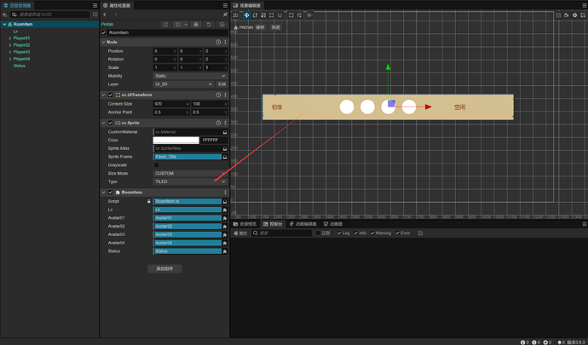
Task: Expand Player04 node in hierarchy
Action: click(x=10, y=59)
